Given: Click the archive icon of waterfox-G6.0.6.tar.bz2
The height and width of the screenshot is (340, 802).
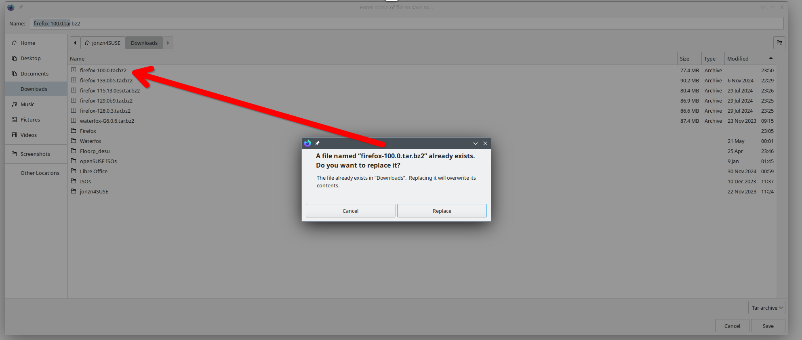Looking at the screenshot, I should click(x=74, y=120).
